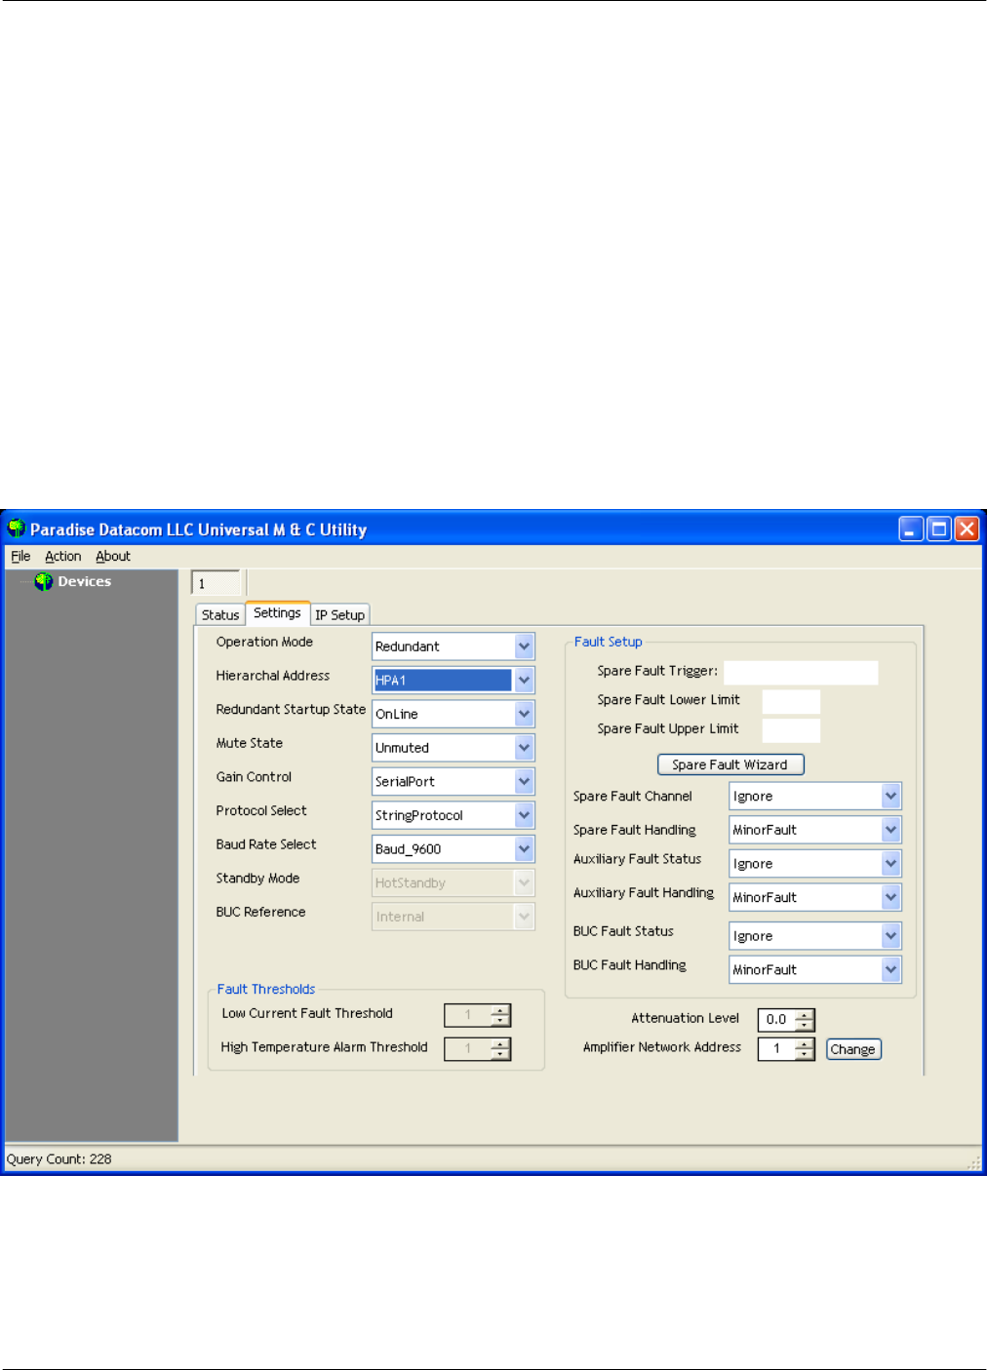Open the Operation Mode dropdown

[525, 646]
